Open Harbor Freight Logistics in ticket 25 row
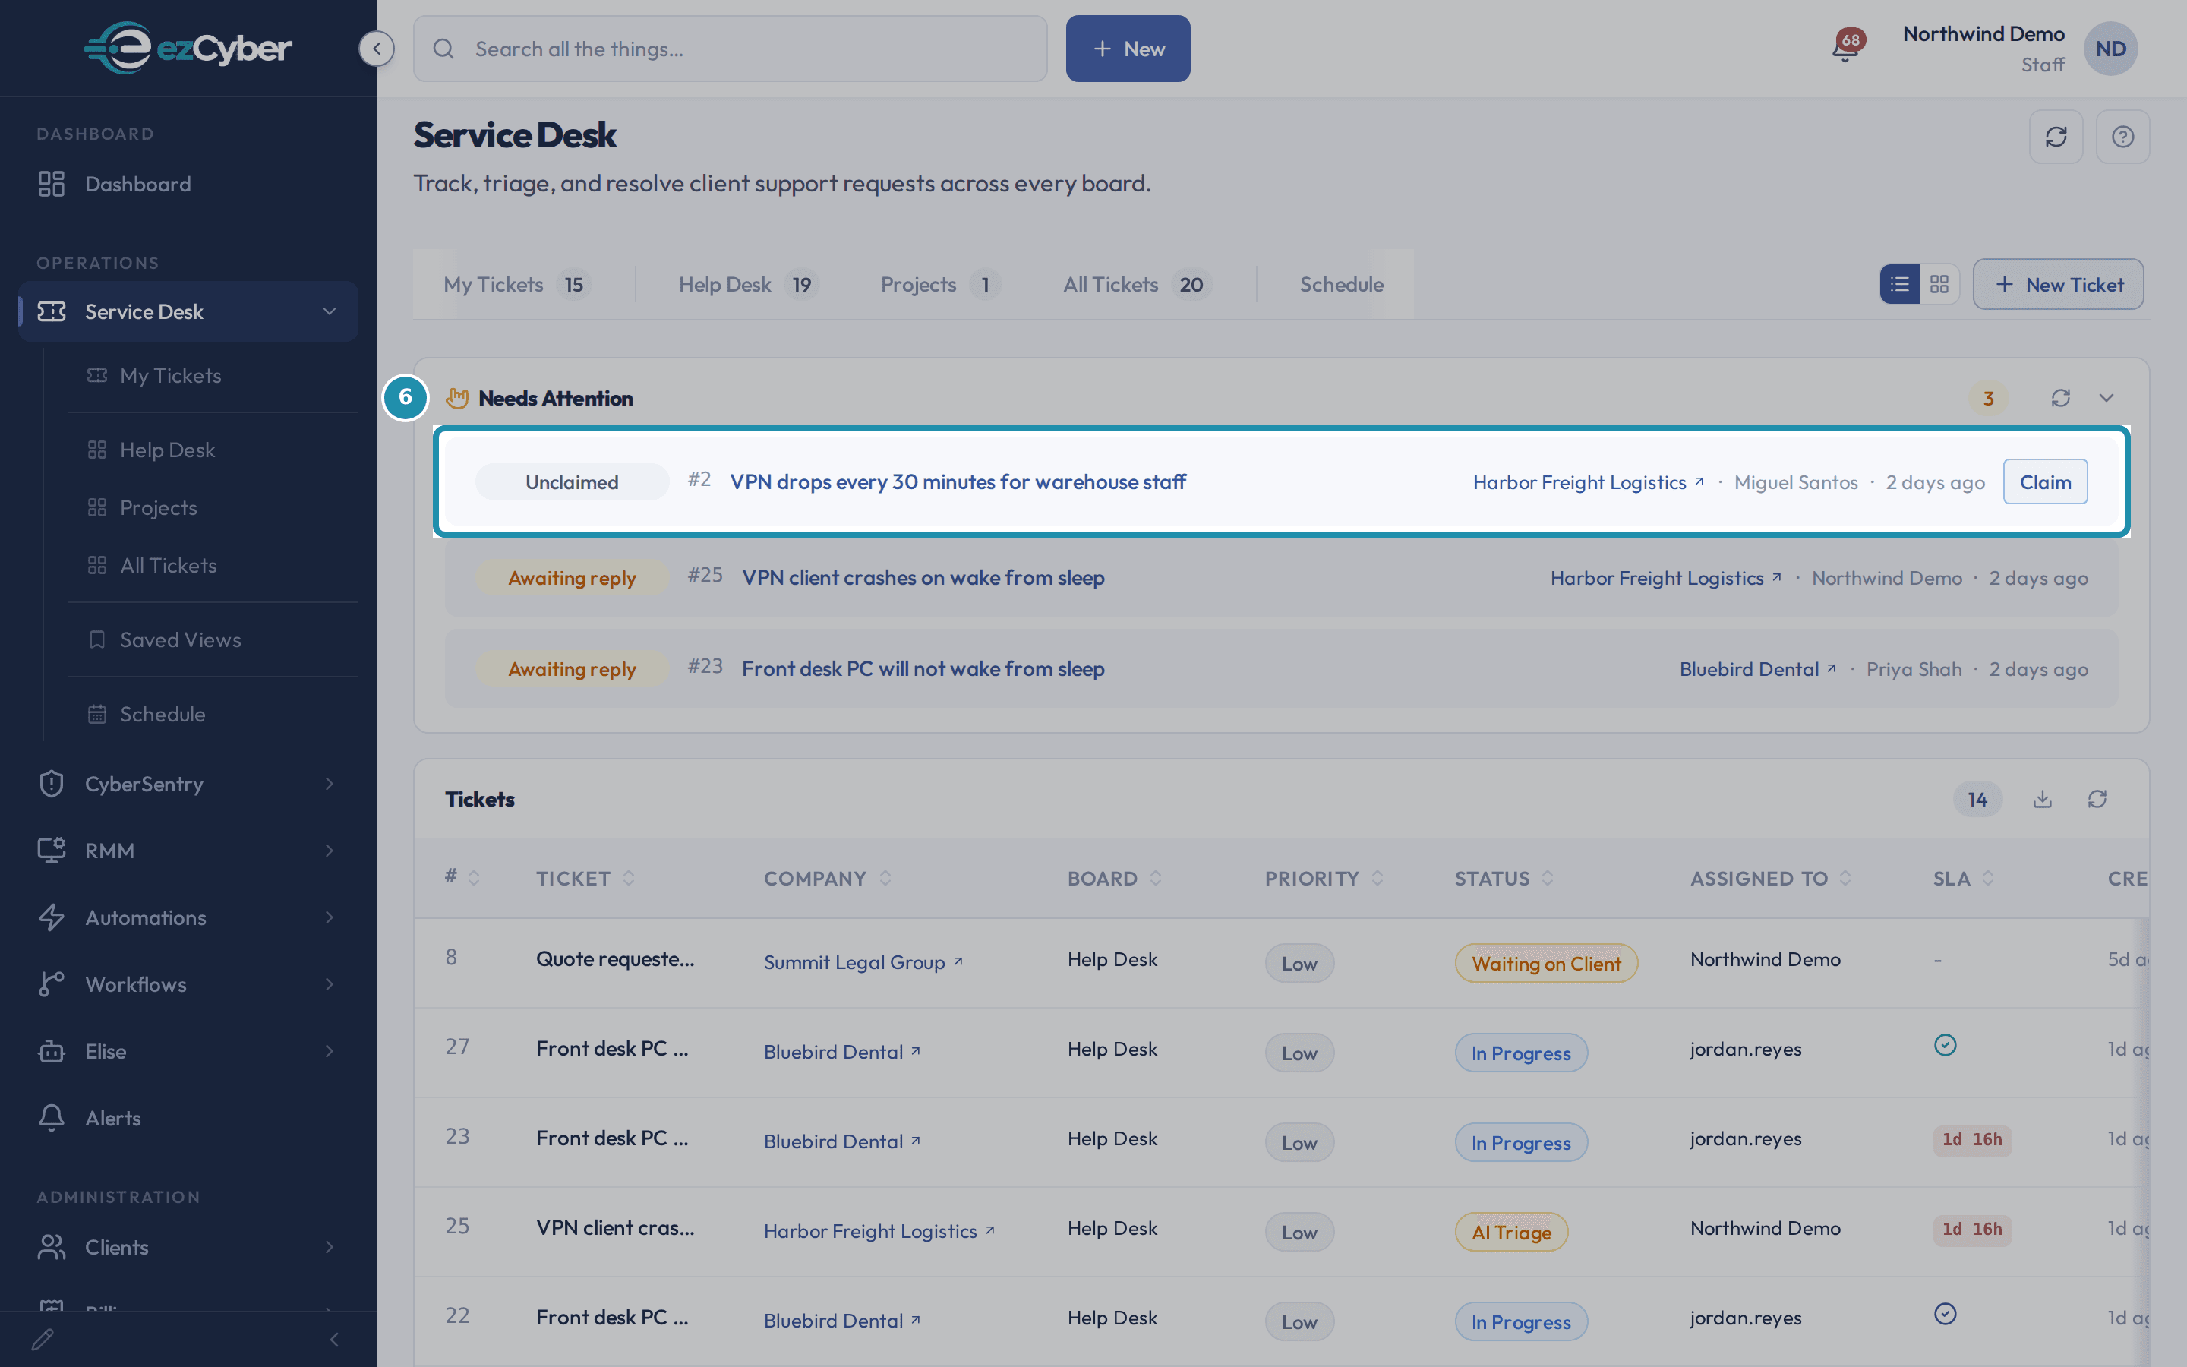Image resolution: width=2187 pixels, height=1367 pixels. [x=879, y=1231]
